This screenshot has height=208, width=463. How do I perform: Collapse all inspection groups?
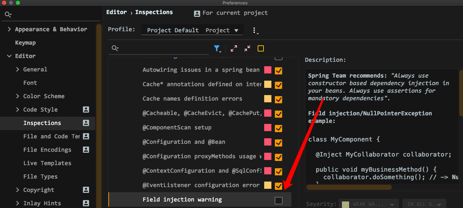tap(247, 48)
